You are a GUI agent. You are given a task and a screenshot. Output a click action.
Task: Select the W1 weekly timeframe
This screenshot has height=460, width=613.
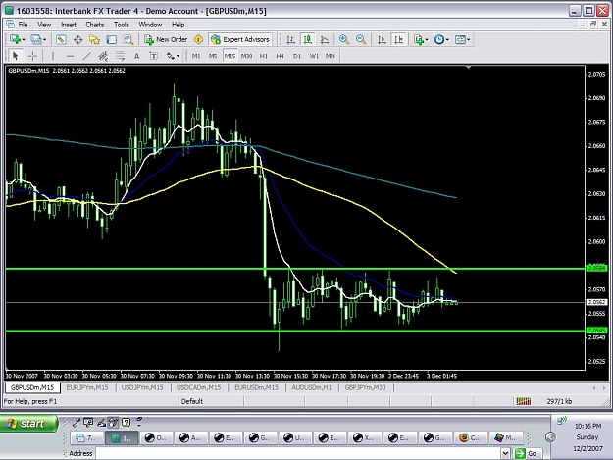(314, 56)
